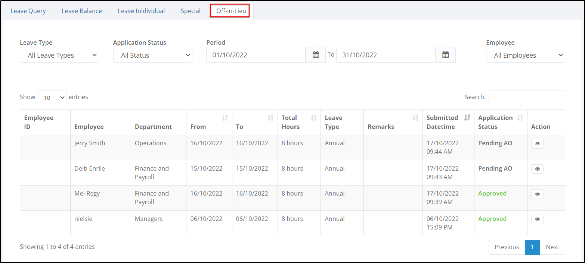Click the period start date field
This screenshot has height=263, width=585.
click(256, 55)
